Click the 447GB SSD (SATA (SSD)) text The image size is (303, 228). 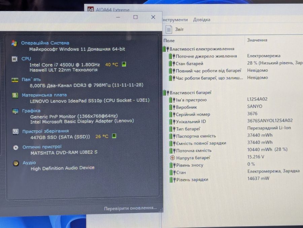coord(60,137)
